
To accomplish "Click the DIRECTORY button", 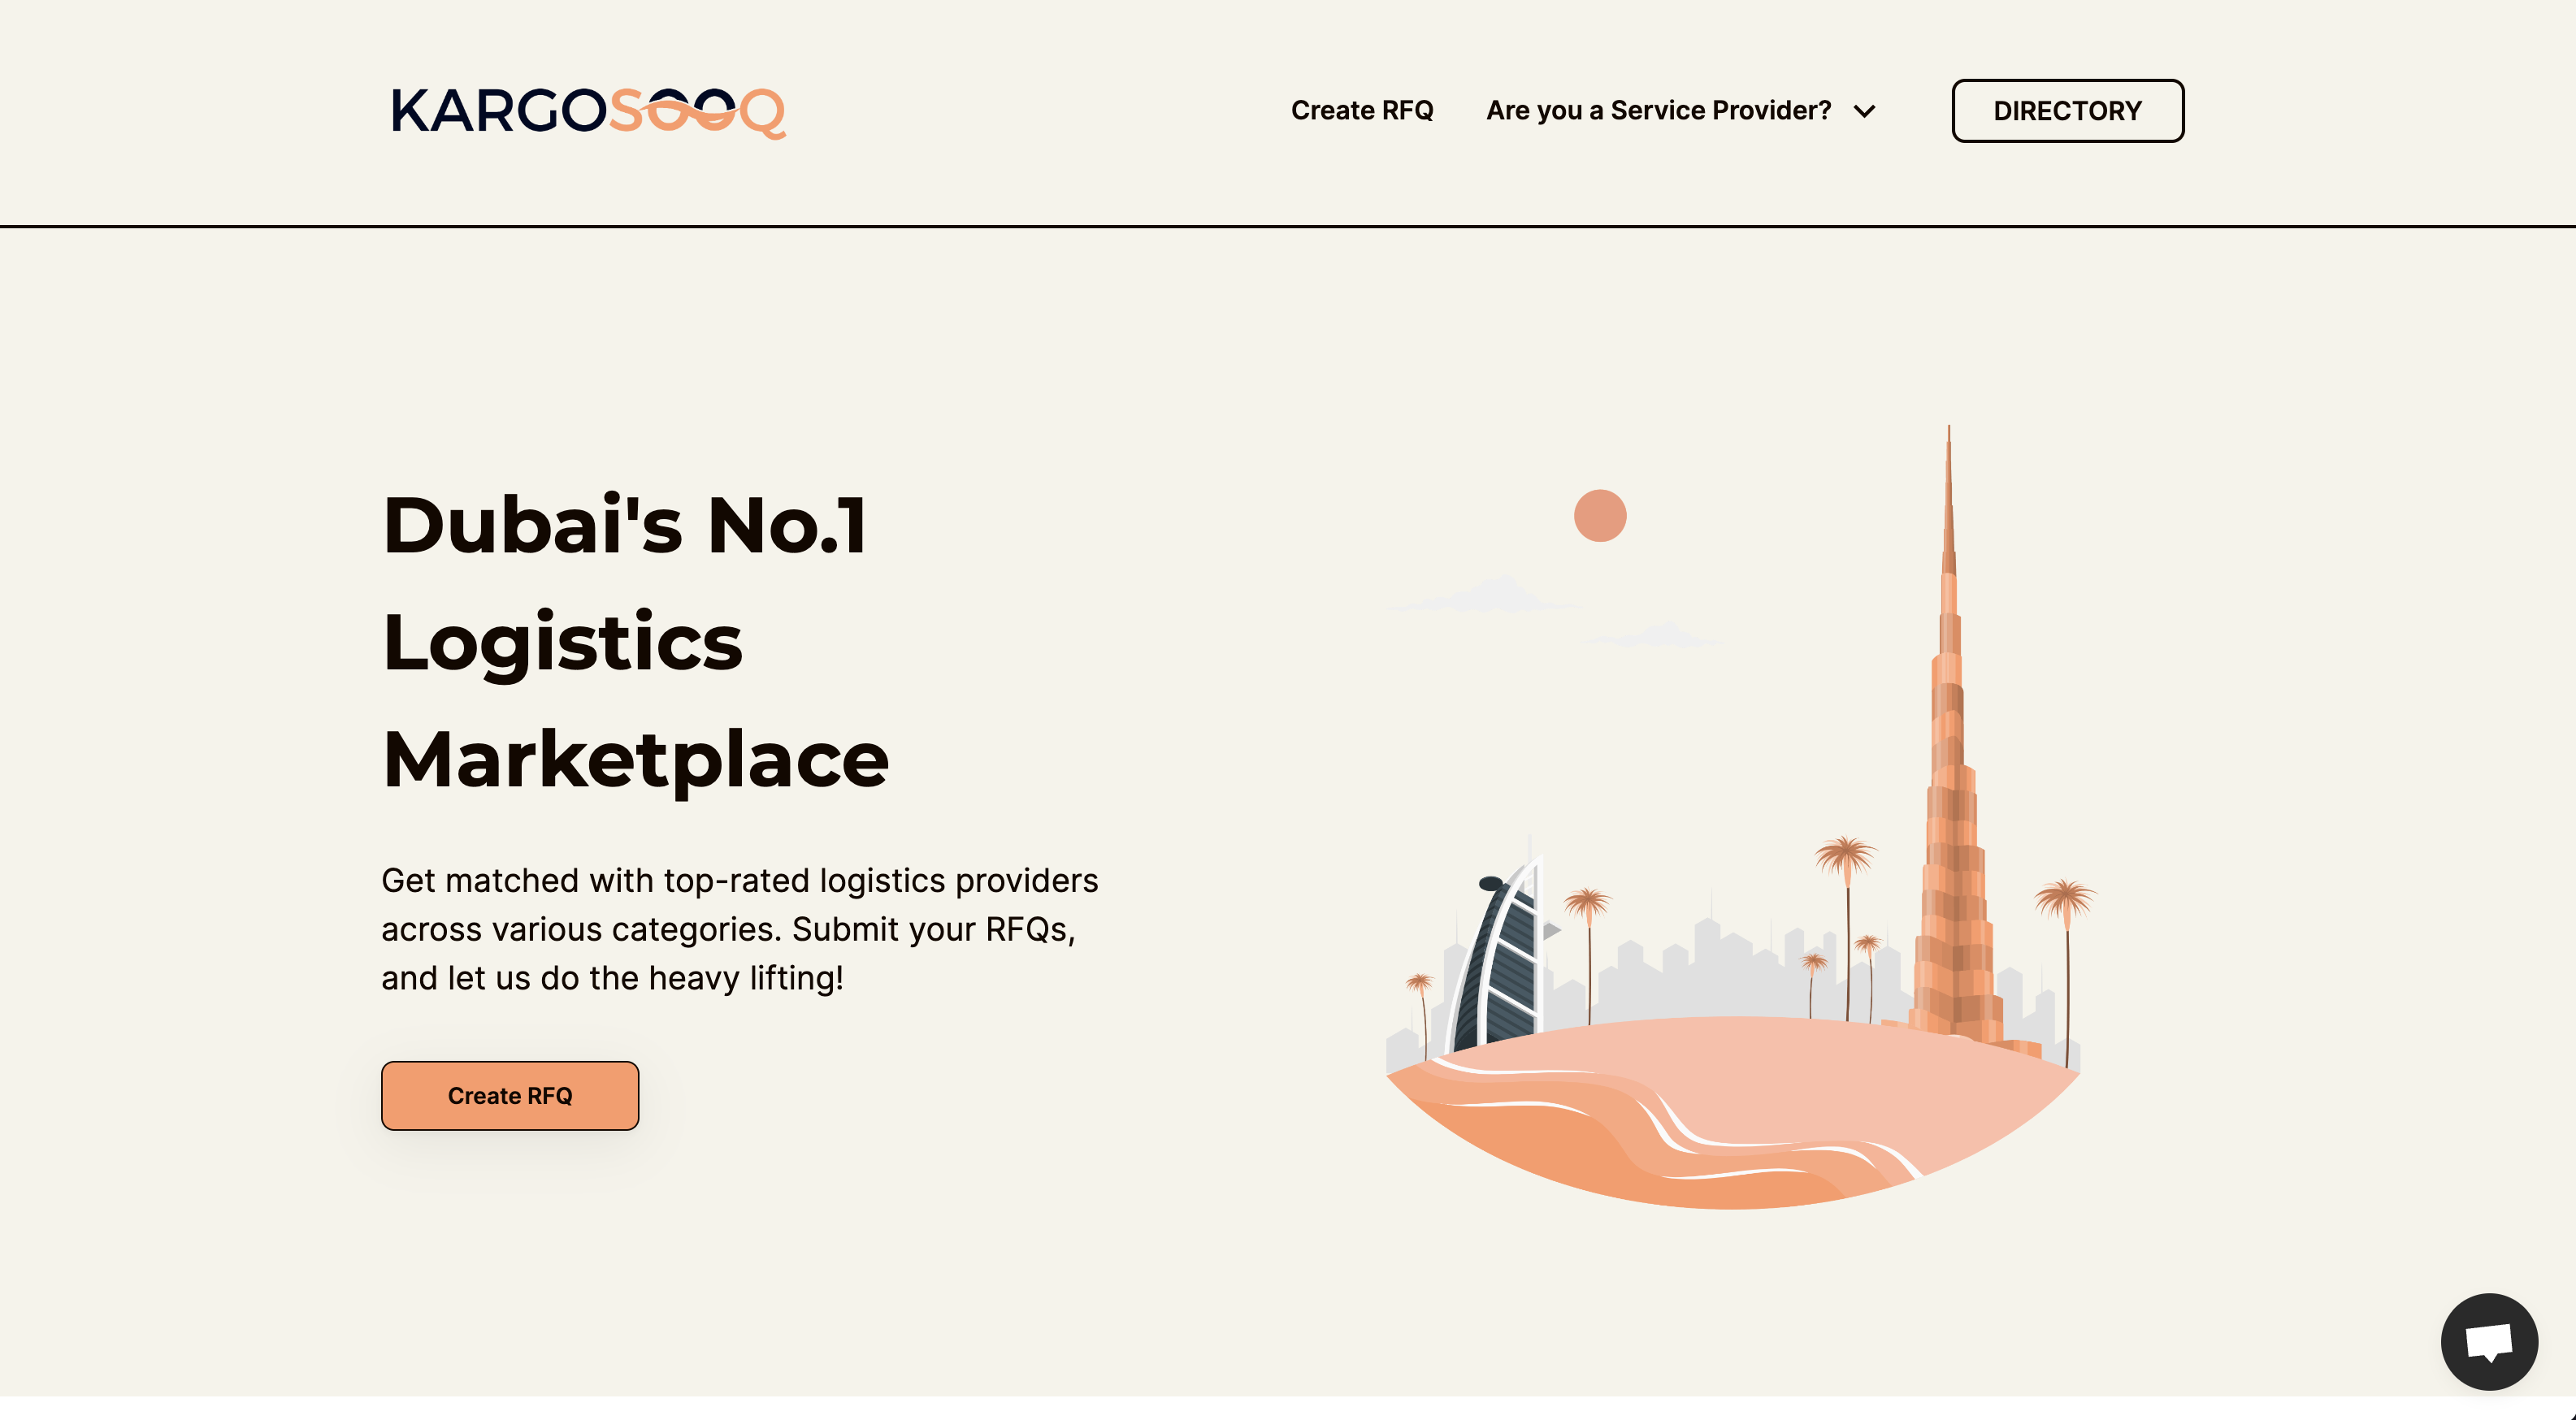I will coord(2067,111).
